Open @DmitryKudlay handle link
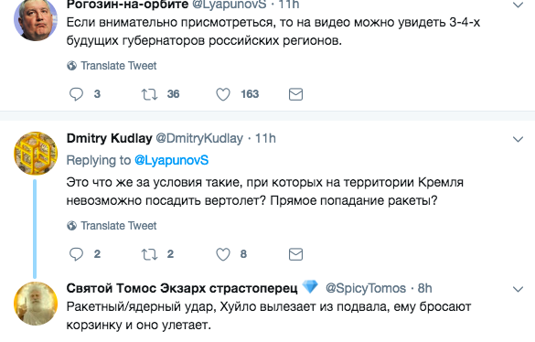This screenshot has width=535, height=342. pyautogui.click(x=199, y=138)
